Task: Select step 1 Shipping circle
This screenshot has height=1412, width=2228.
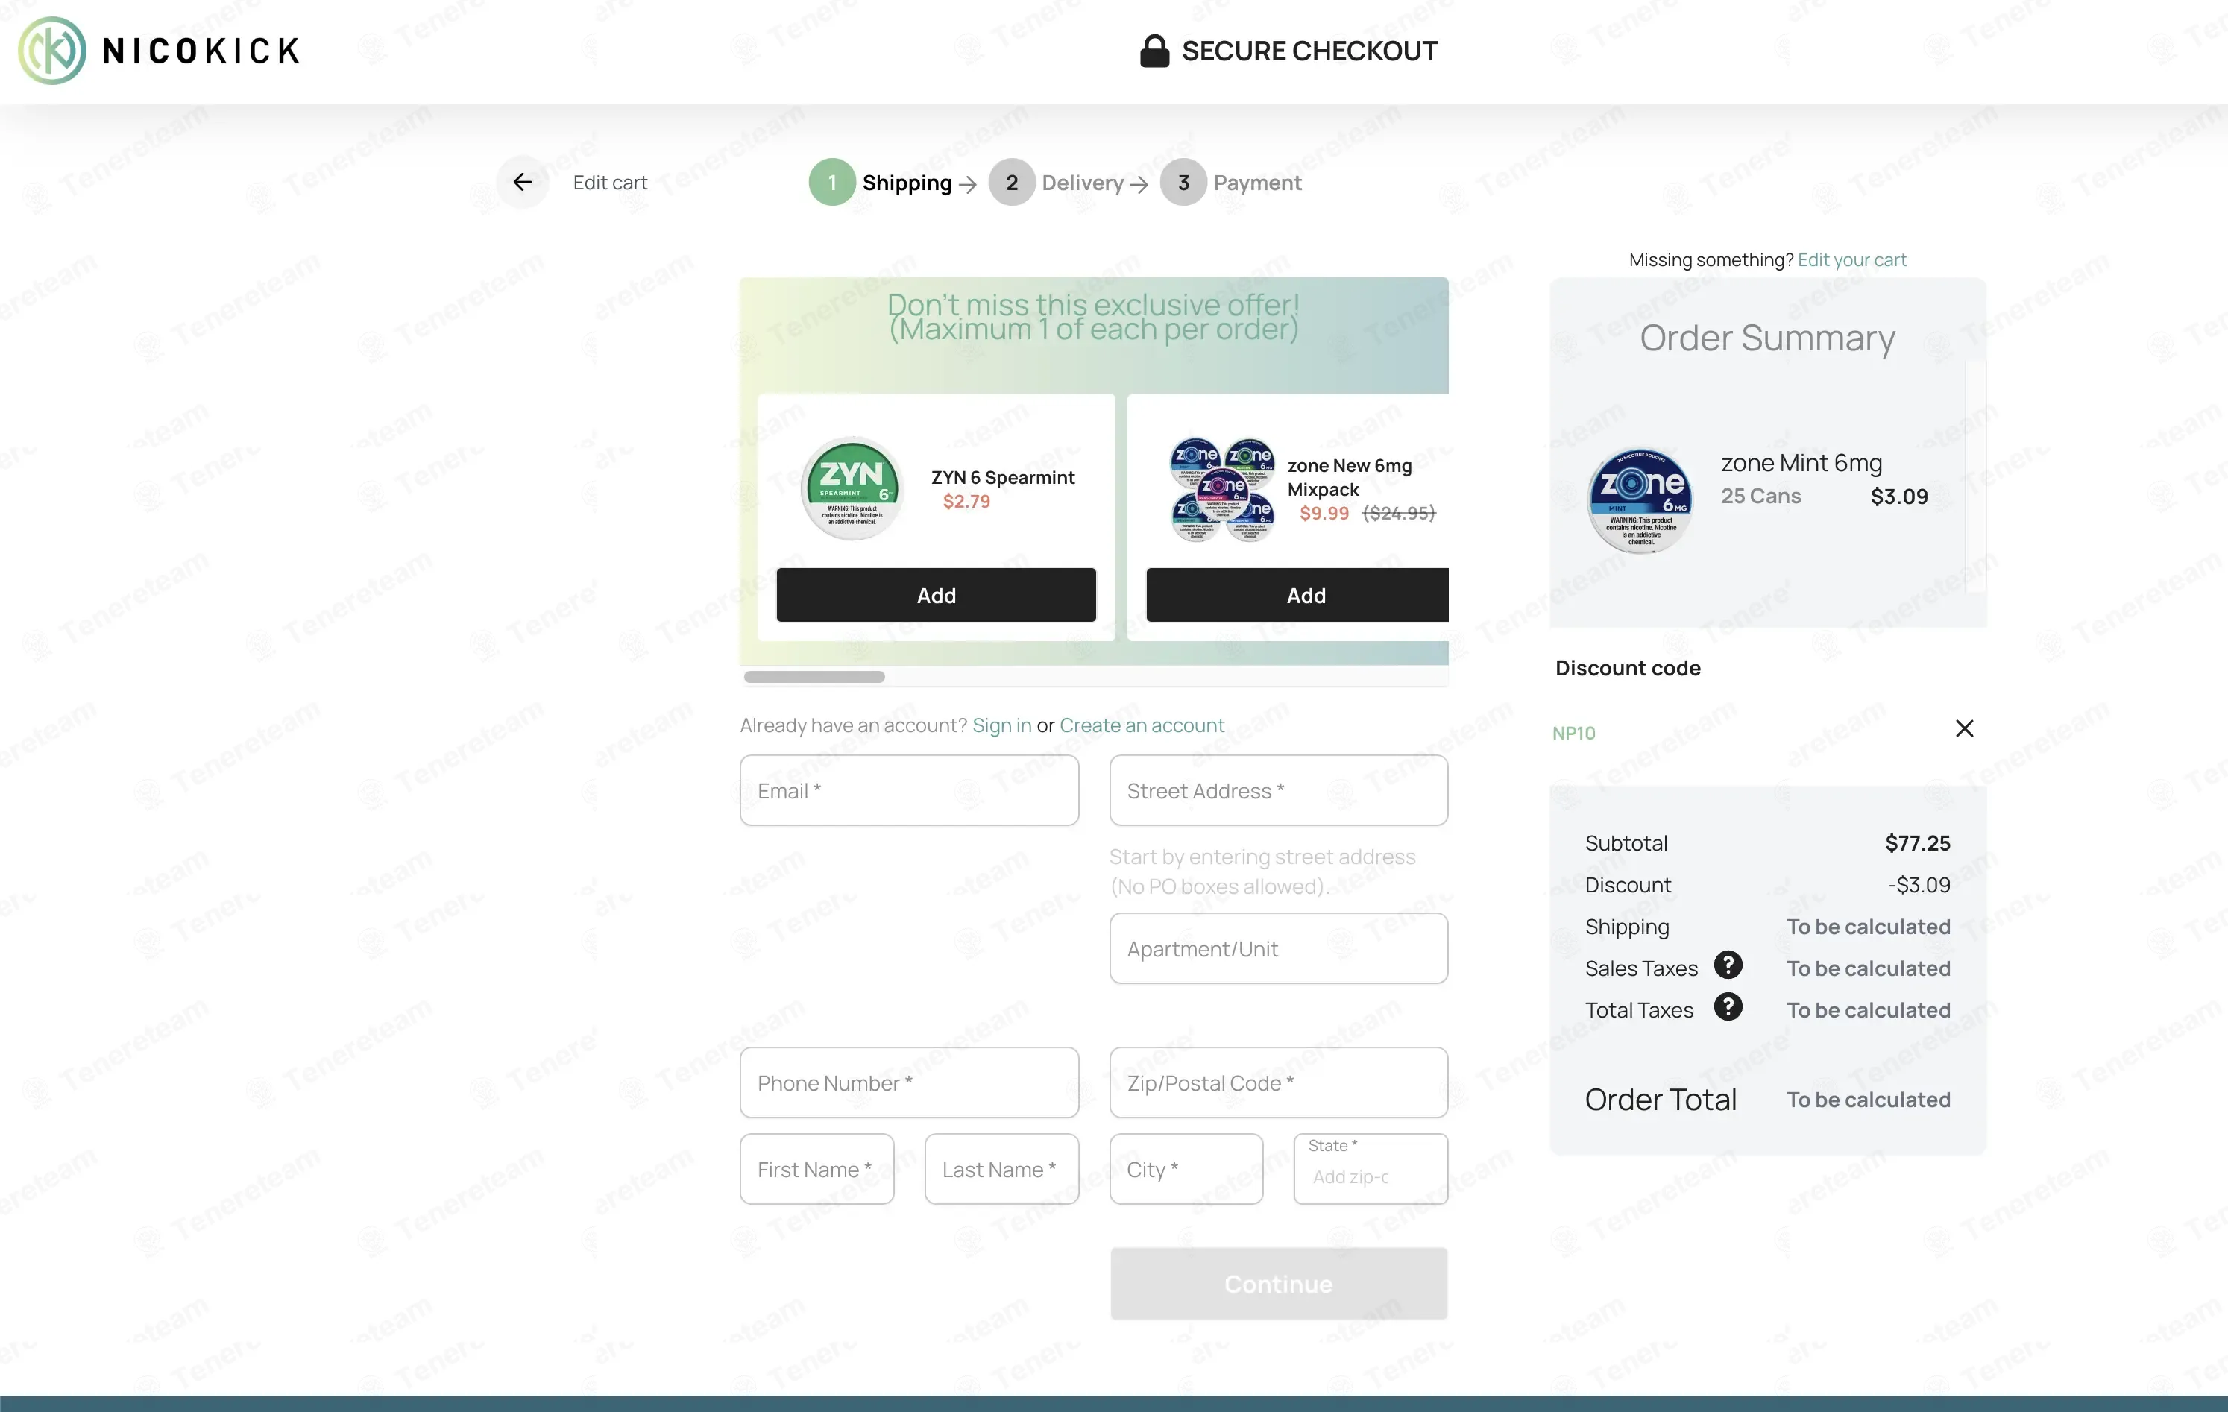Action: point(832,183)
